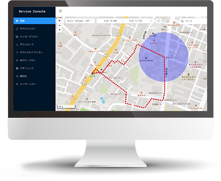
Task: Set the start date 4/8 14:00 field
Action: [110, 21]
